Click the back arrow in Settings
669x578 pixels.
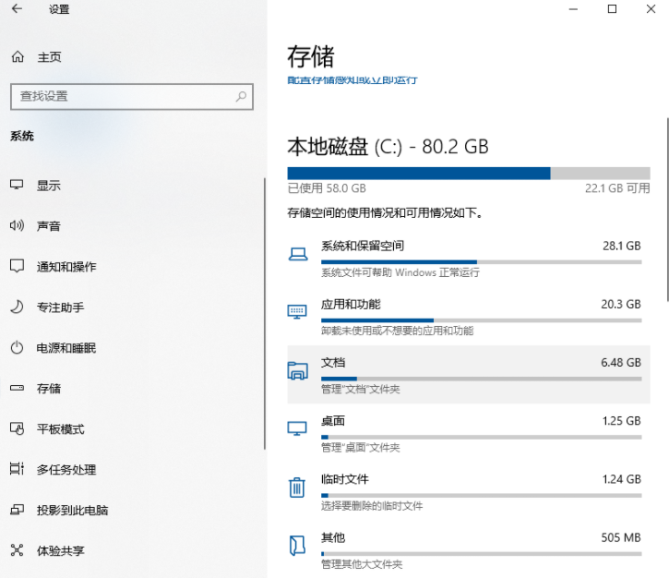tap(17, 9)
